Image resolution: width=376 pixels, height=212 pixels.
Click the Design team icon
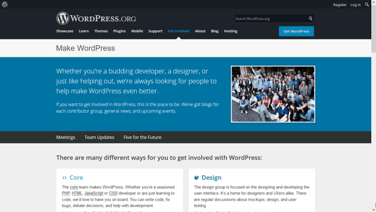coord(197,178)
